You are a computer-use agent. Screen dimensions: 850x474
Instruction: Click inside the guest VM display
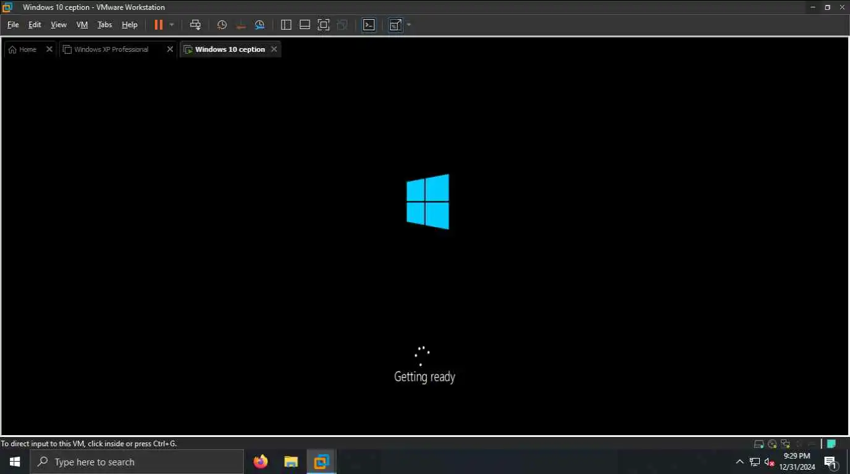click(x=424, y=247)
